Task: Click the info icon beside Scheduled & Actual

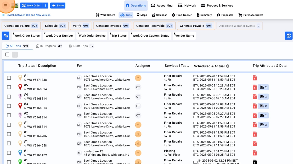Action: click(x=228, y=66)
